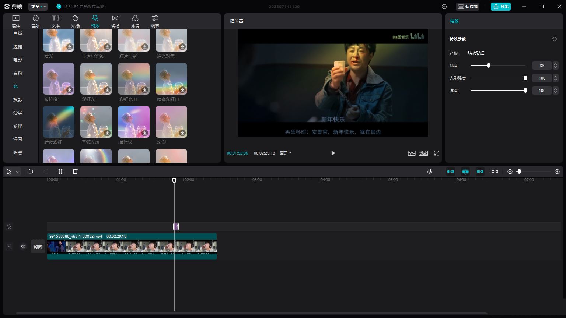Screen dimensions: 566x318
Task: Open the 滤镜 filters tab
Action: click(135, 21)
